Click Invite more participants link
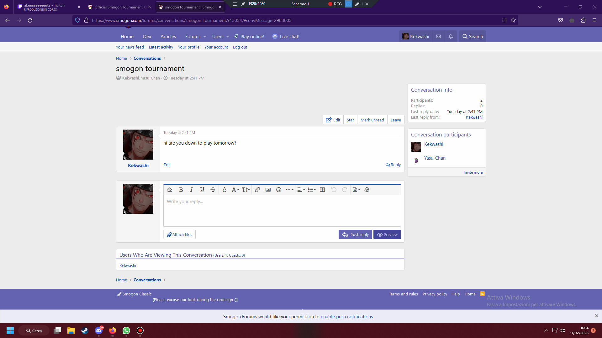Screen dimensions: 602x338 click(473, 172)
